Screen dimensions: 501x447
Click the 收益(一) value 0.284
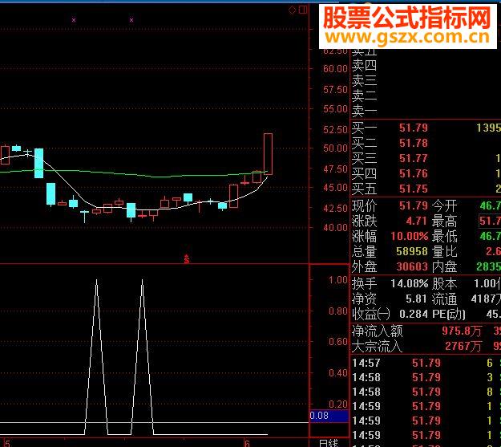(x=414, y=315)
